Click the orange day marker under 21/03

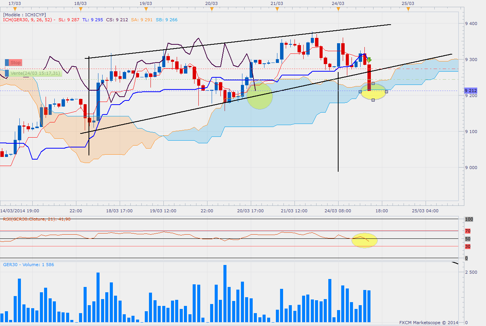(277, 9)
